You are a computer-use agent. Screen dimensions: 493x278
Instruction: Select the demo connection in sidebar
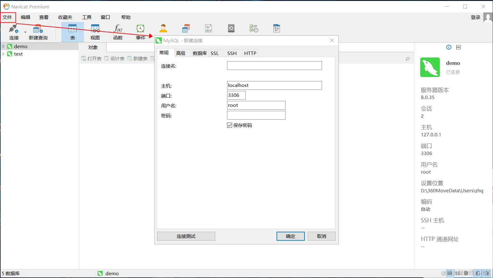pos(21,46)
